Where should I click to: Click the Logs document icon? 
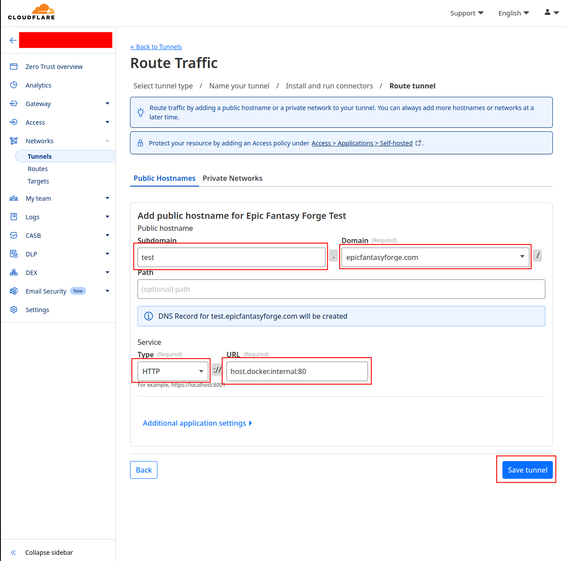tap(14, 217)
